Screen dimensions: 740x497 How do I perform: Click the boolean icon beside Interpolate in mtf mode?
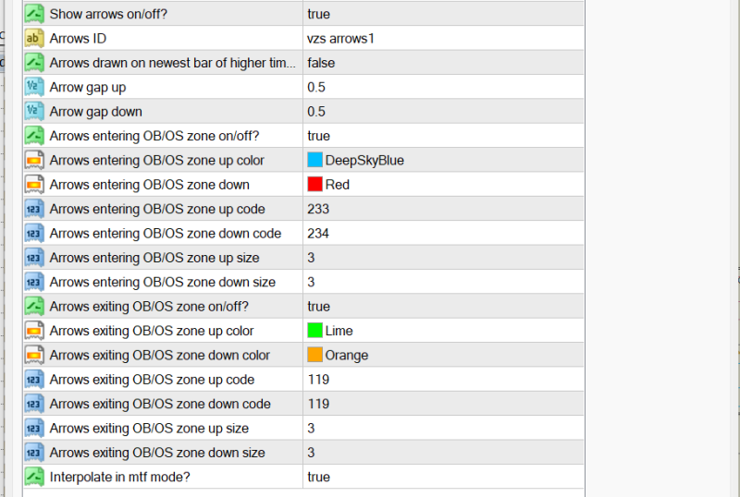pyautogui.click(x=34, y=477)
